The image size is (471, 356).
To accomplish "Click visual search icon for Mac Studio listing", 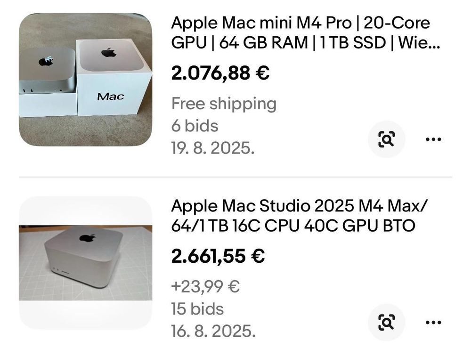I will tap(386, 323).
